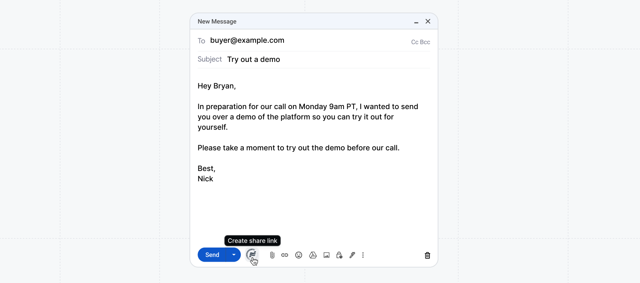640x283 pixels.
Task: Click the "Nick" signature line
Action: 205,179
